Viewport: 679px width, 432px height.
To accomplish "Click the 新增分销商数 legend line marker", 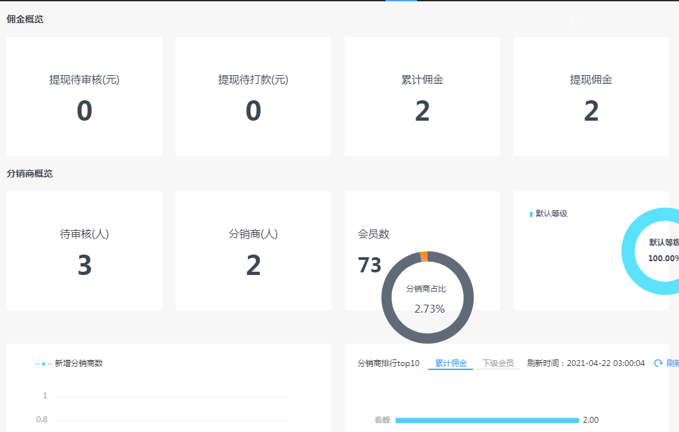I will coord(44,363).
